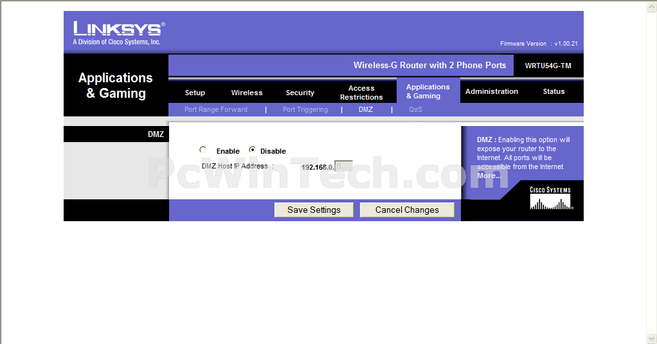Select the DMZ subtab

pos(365,109)
